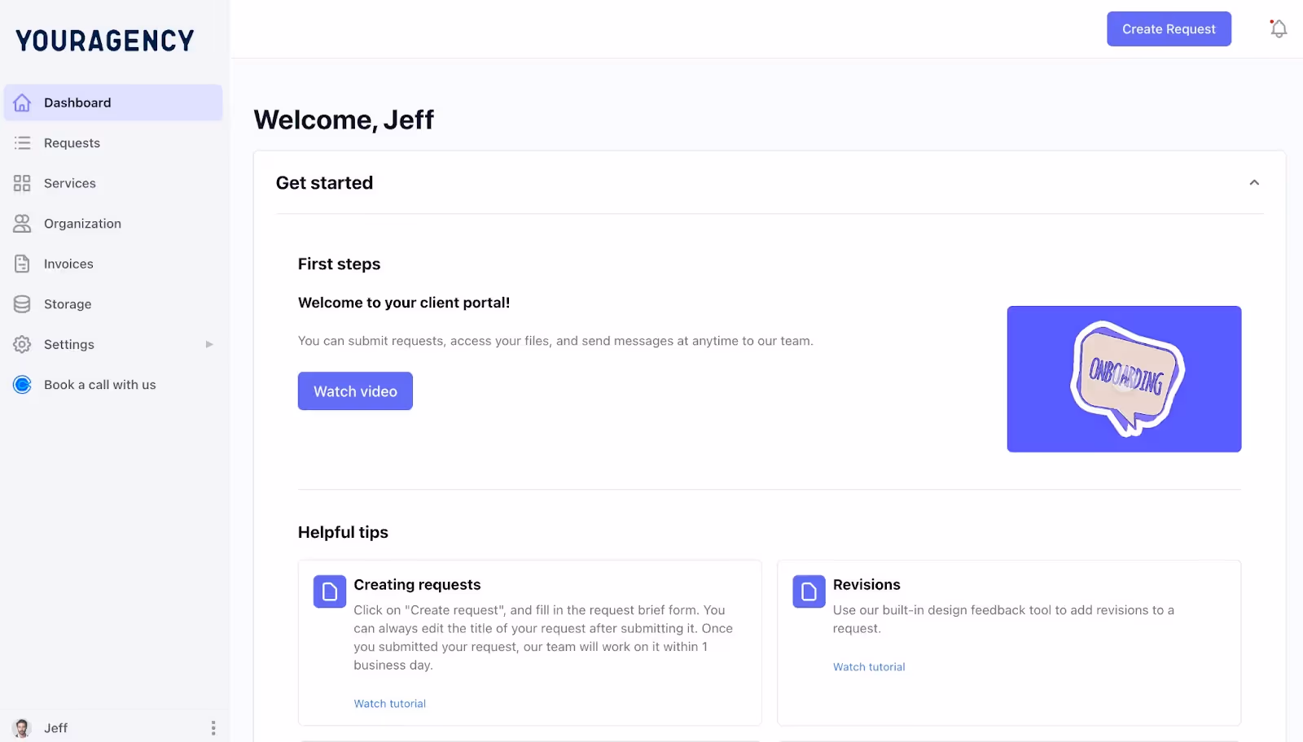This screenshot has height=742, width=1303.
Task: Click the Settings gear icon
Action: 22,344
